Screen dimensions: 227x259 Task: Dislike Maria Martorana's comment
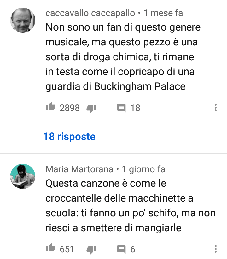click(91, 250)
